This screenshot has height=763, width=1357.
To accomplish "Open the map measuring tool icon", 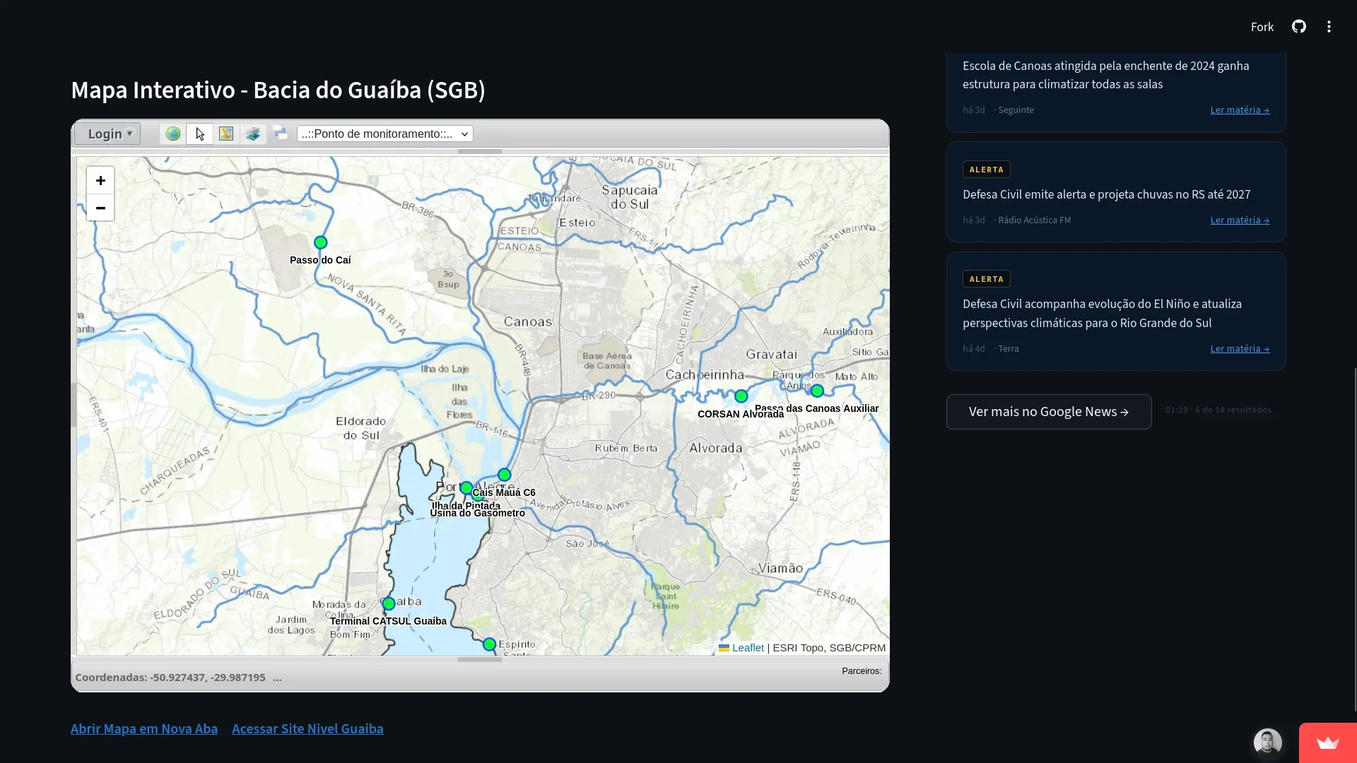I will coord(226,134).
